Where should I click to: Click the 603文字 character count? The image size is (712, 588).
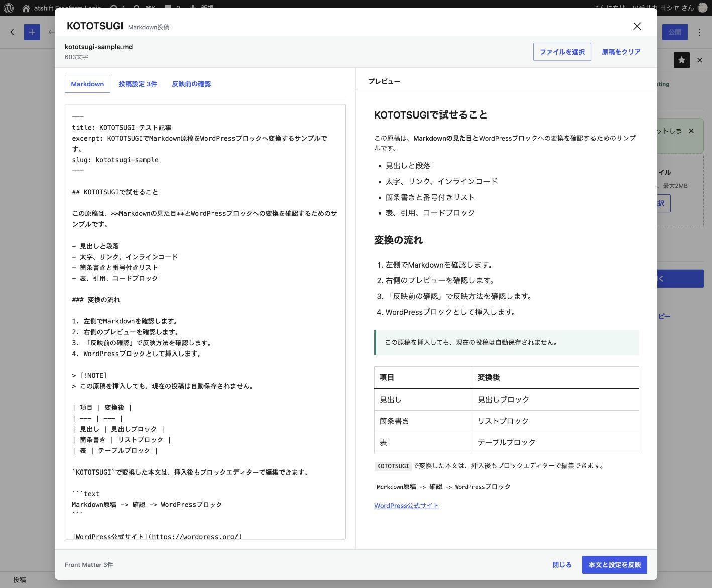76,57
